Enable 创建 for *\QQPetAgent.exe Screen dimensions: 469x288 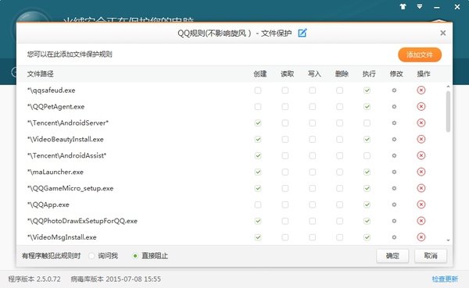[x=258, y=107]
